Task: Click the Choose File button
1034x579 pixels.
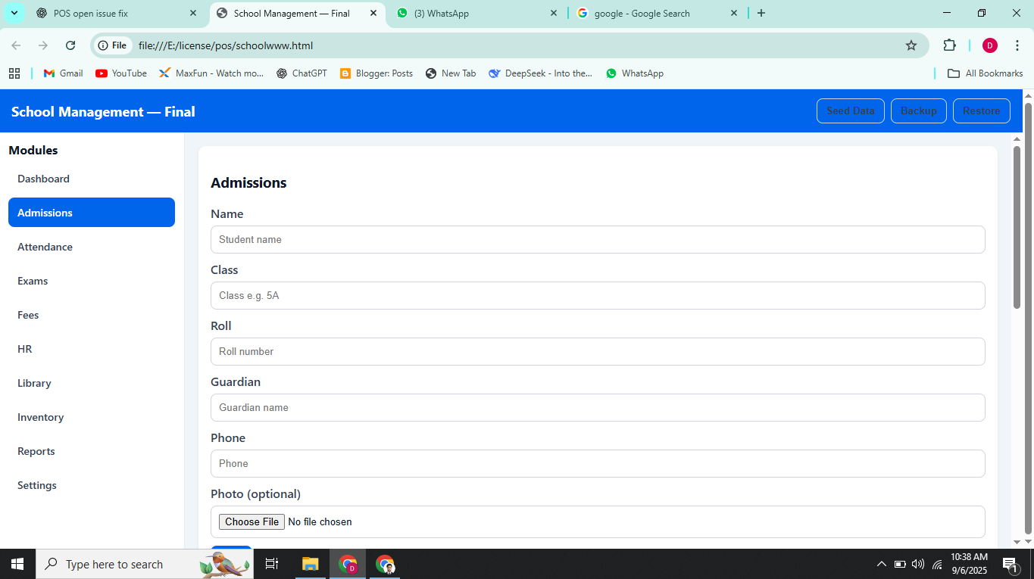Action: tap(251, 521)
